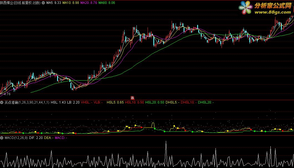Click the DEA: - label
The image size is (294, 168).
click(49, 138)
